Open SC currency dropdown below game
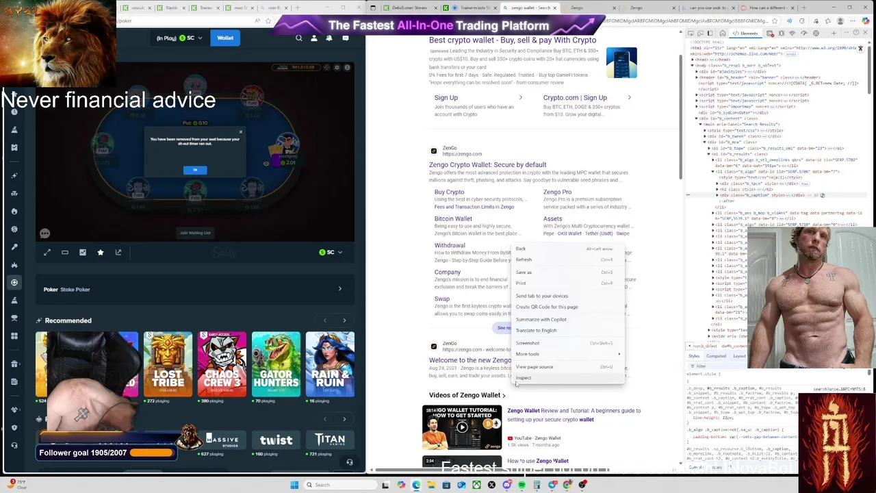 pos(331,253)
